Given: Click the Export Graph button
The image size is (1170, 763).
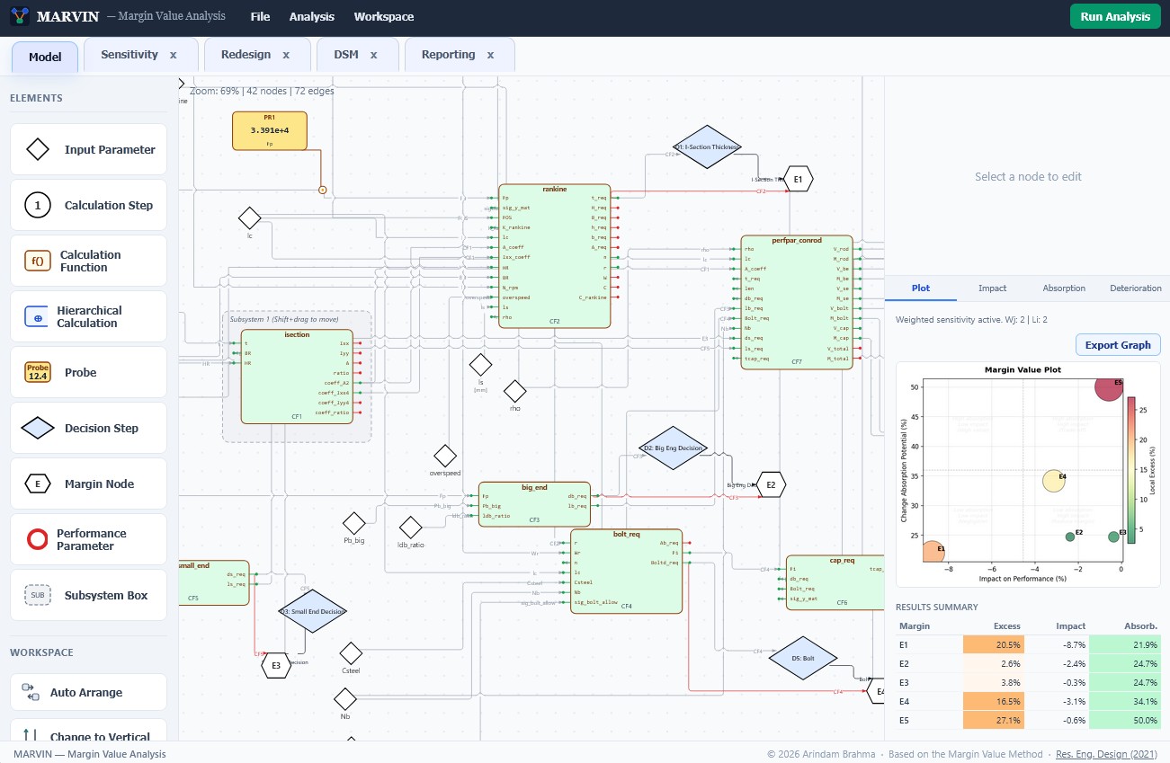Looking at the screenshot, I should point(1118,345).
